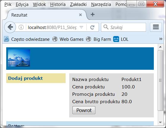The height and width of the screenshot is (128, 166).
Task: Follow the Dodaj produkt link
Action: [26, 78]
